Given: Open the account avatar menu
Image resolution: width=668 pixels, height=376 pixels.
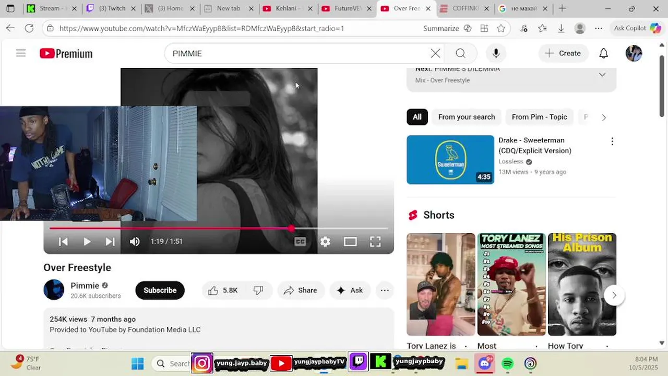Looking at the screenshot, I should [x=634, y=53].
